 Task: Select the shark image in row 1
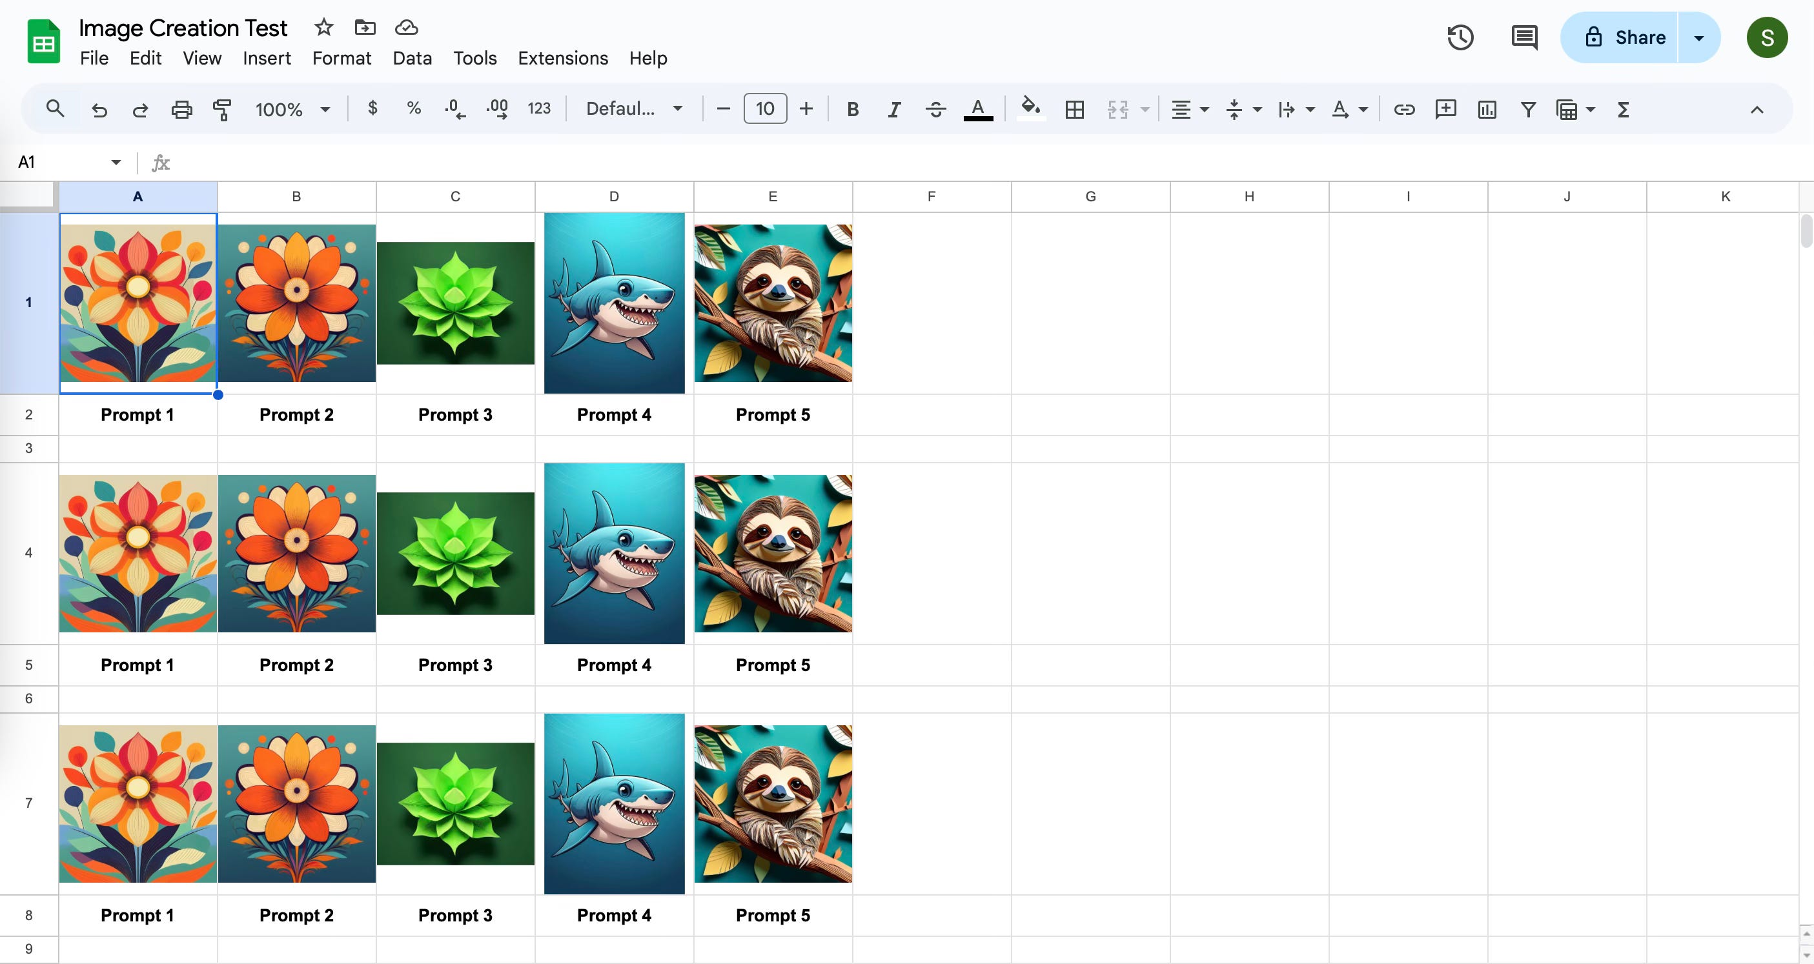614,303
